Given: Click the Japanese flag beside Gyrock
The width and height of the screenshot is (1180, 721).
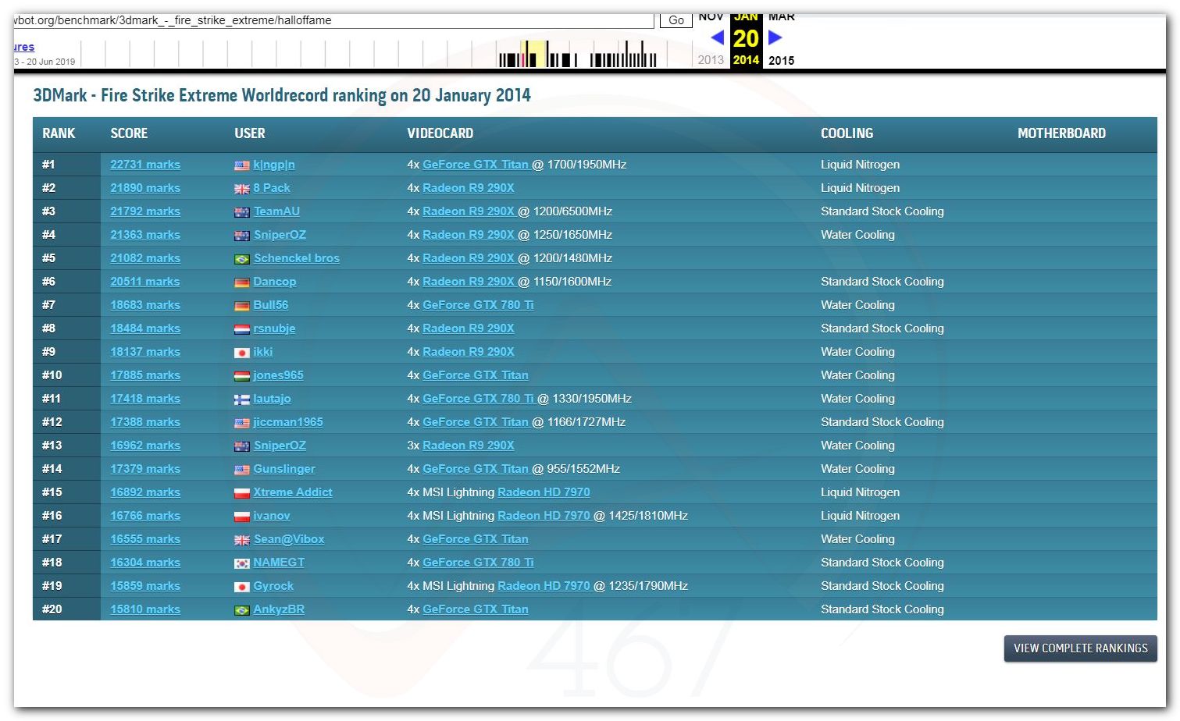Looking at the screenshot, I should (242, 587).
